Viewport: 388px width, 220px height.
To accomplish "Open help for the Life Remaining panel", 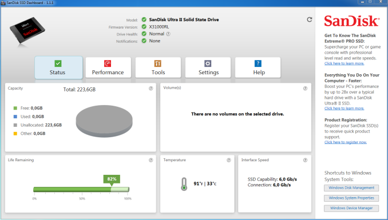I will 151,160.
